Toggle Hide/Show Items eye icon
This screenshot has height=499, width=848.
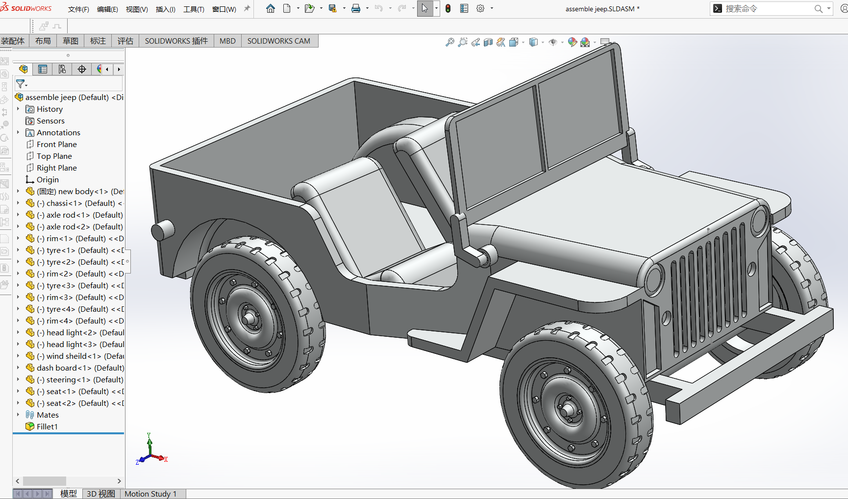pyautogui.click(x=553, y=43)
